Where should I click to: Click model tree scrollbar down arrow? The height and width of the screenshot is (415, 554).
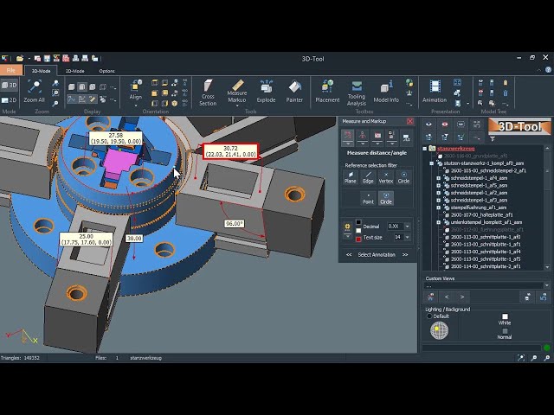pyautogui.click(x=547, y=267)
